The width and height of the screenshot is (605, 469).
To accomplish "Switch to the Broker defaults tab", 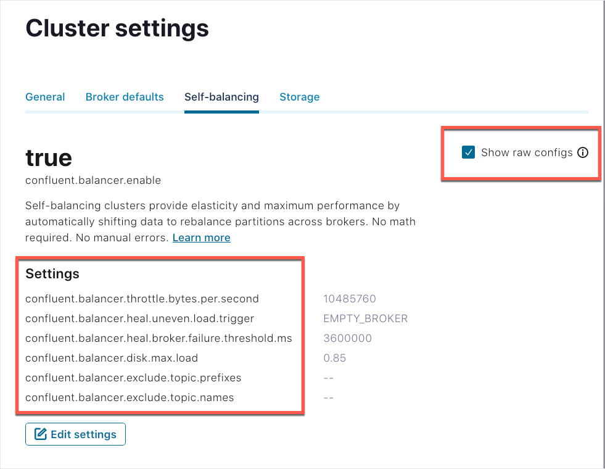I will point(125,97).
